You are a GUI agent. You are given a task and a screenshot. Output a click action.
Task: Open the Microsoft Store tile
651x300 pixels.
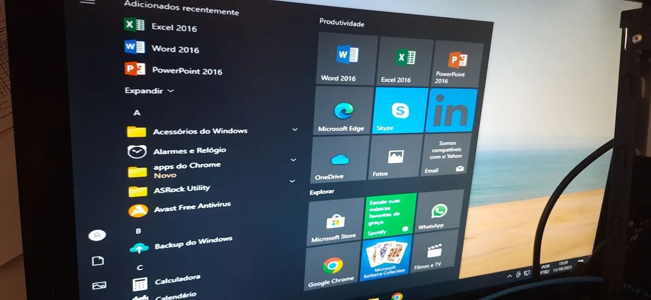click(x=335, y=222)
